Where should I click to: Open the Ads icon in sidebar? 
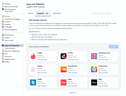point(3,54)
